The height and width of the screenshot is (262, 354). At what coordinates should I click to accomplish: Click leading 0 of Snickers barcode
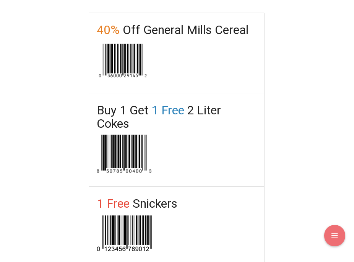(98, 249)
